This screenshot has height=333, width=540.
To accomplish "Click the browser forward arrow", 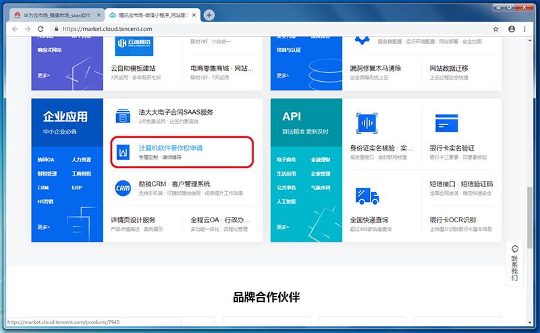I will [28, 29].
